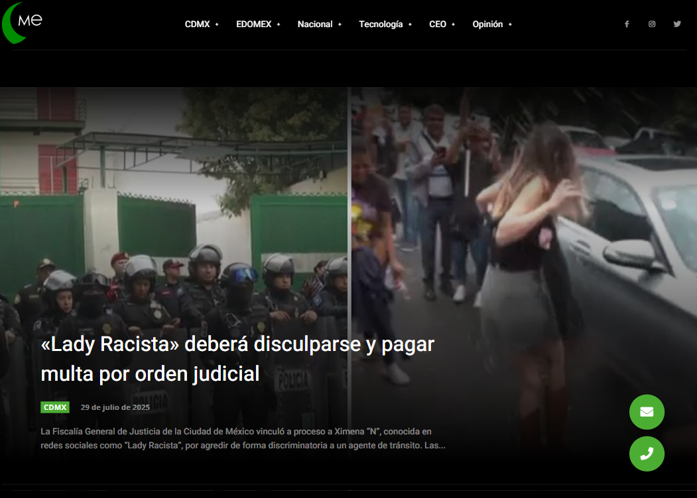Viewport: 697px width, 498px height.
Task: Expand the plus next to Tecnología
Action: coord(410,25)
